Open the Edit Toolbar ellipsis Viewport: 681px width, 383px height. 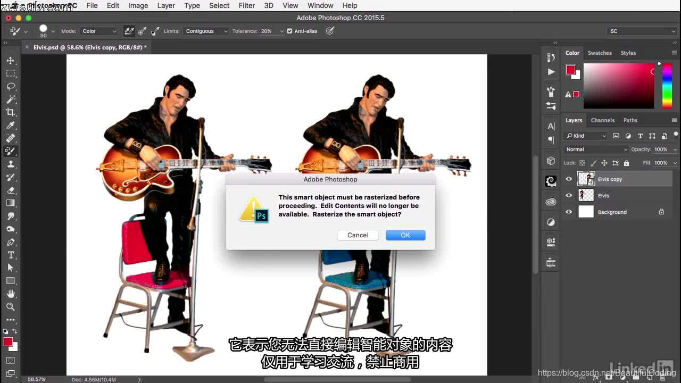tap(11, 320)
